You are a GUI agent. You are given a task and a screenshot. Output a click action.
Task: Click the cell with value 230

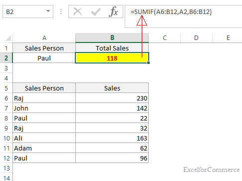coord(112,98)
